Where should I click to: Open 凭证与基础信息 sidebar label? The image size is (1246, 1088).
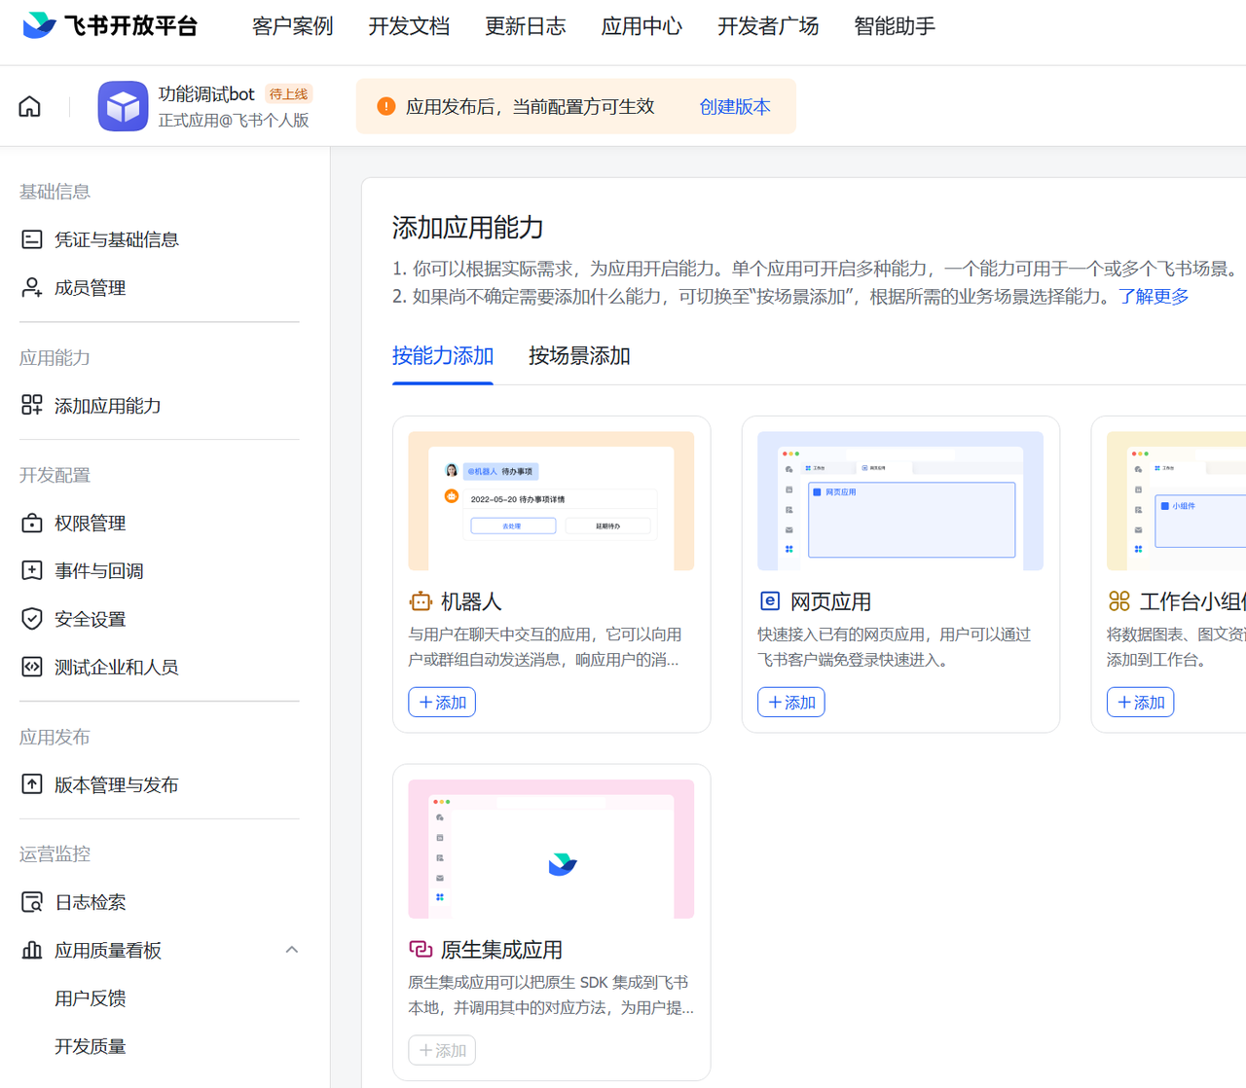pos(117,239)
